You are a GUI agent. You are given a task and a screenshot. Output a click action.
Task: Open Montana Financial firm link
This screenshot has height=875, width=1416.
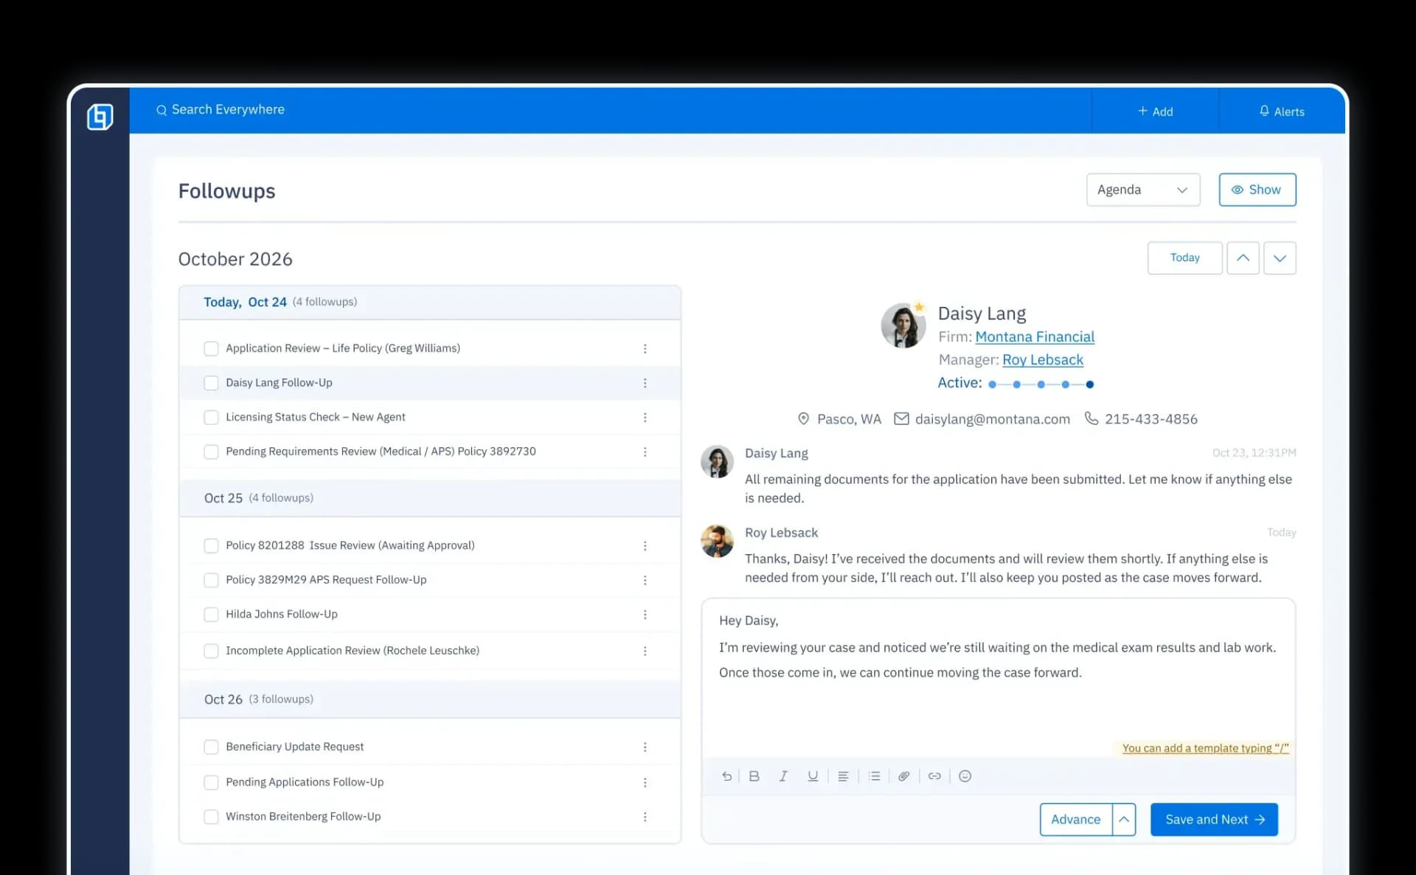[1035, 336]
